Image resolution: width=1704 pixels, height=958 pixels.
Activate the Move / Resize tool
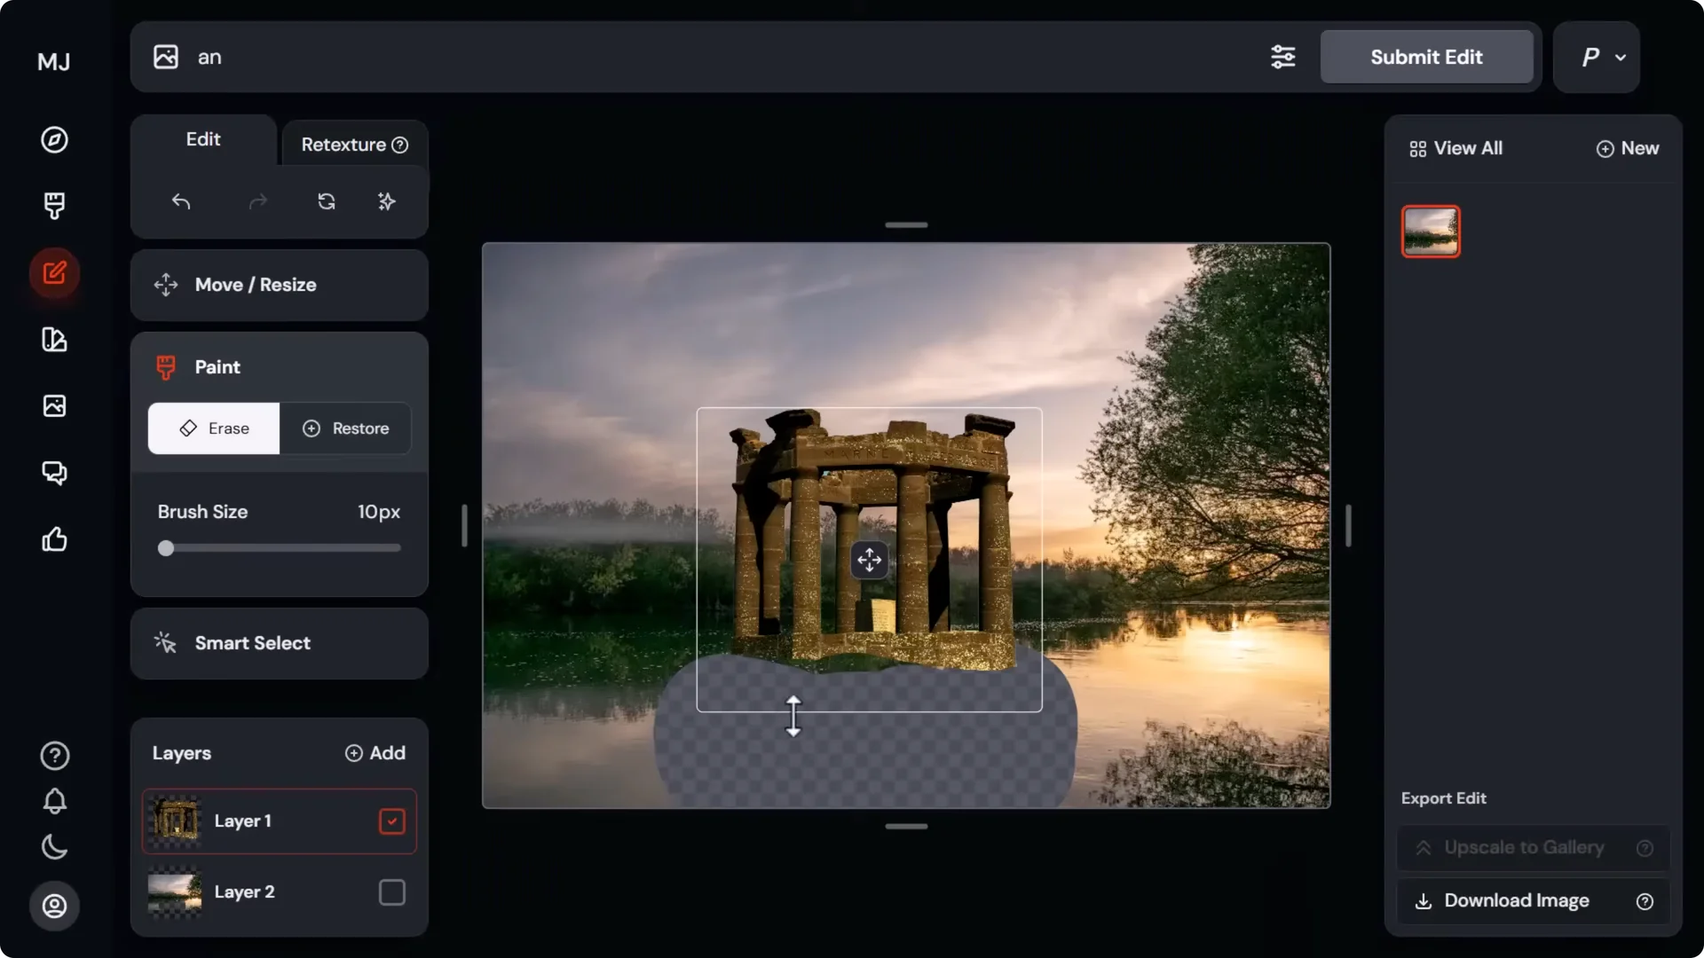tap(256, 285)
